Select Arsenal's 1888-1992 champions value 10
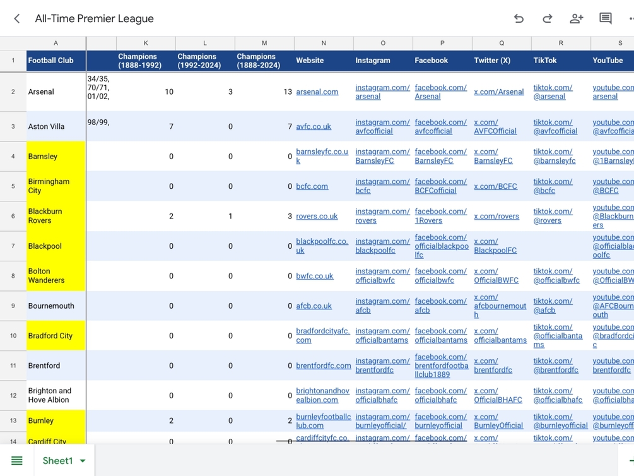The width and height of the screenshot is (634, 476). pyautogui.click(x=146, y=92)
